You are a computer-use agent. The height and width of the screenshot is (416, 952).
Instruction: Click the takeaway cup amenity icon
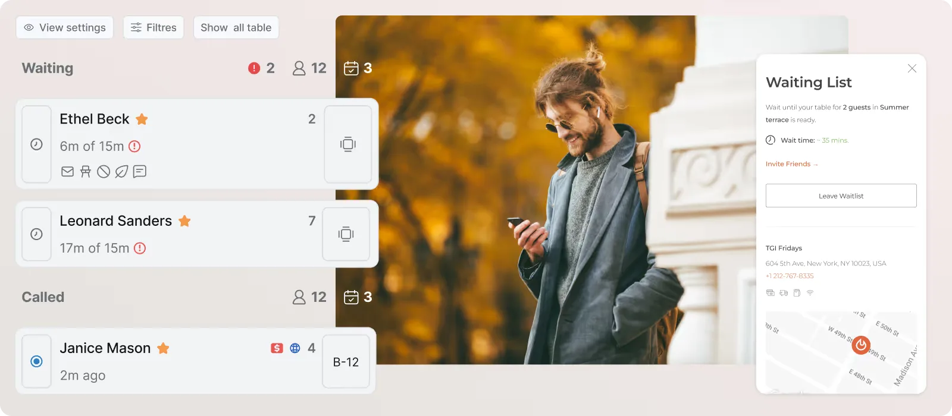point(797,293)
